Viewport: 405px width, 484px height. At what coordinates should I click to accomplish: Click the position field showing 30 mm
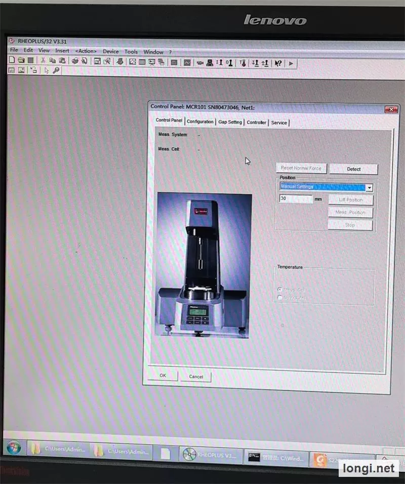pos(296,198)
